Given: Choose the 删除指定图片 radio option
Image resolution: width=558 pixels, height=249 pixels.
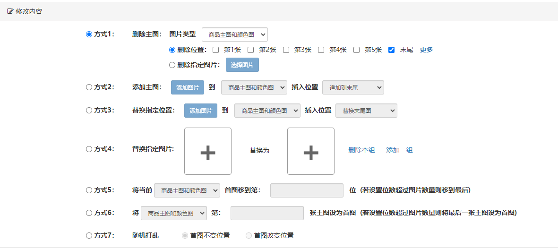Looking at the screenshot, I should (172, 65).
